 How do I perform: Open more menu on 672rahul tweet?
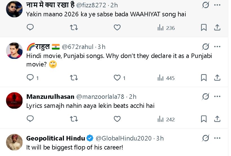[x=217, y=46]
